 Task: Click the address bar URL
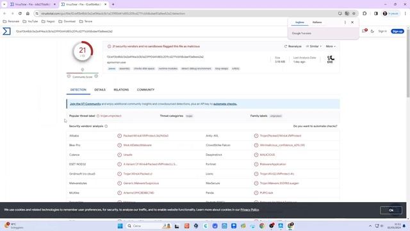click(113, 13)
